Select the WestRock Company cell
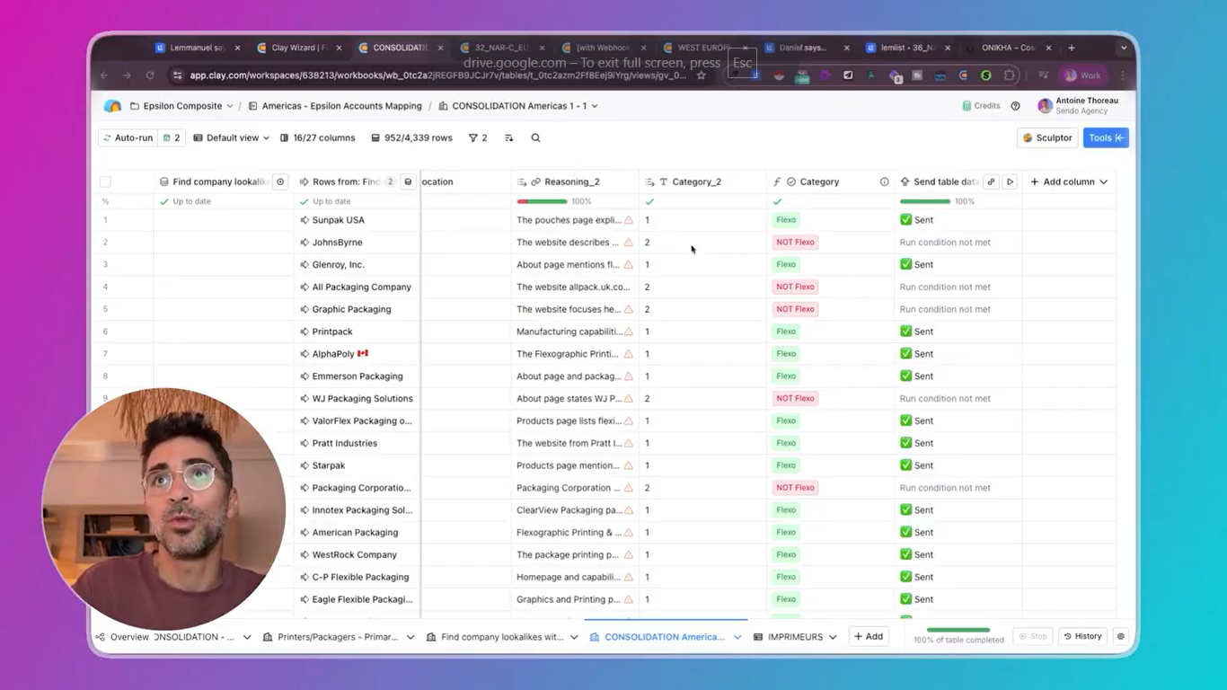The width and height of the screenshot is (1227, 690). tap(358, 555)
